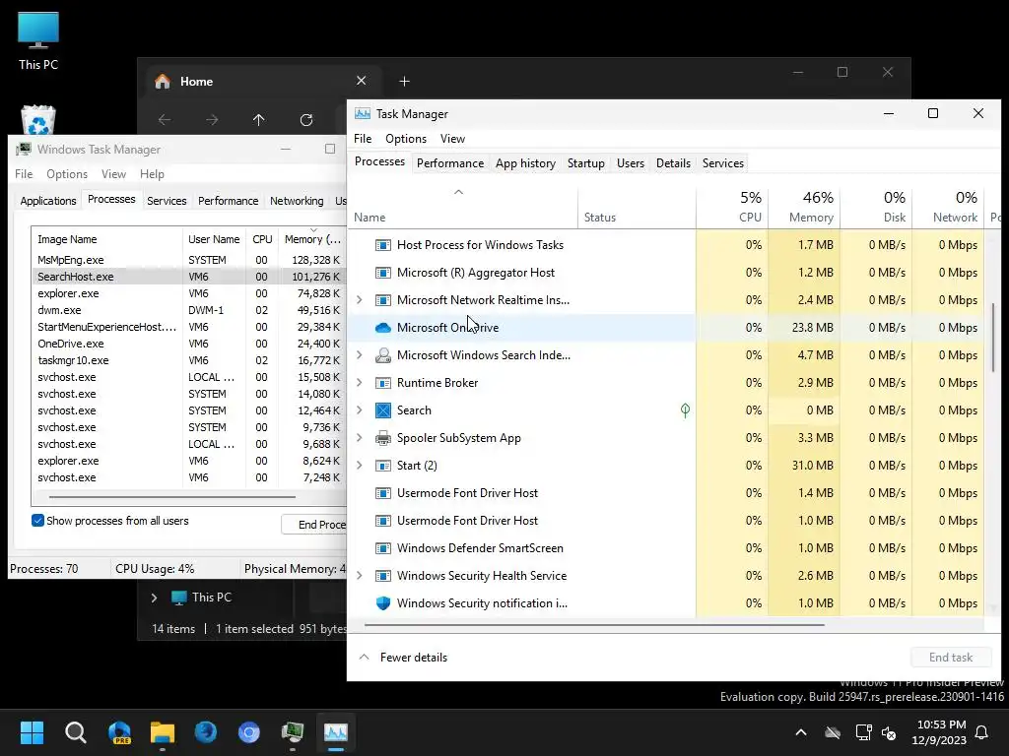Open the This PC desktop icon
This screenshot has width=1009, height=756.
(x=38, y=41)
